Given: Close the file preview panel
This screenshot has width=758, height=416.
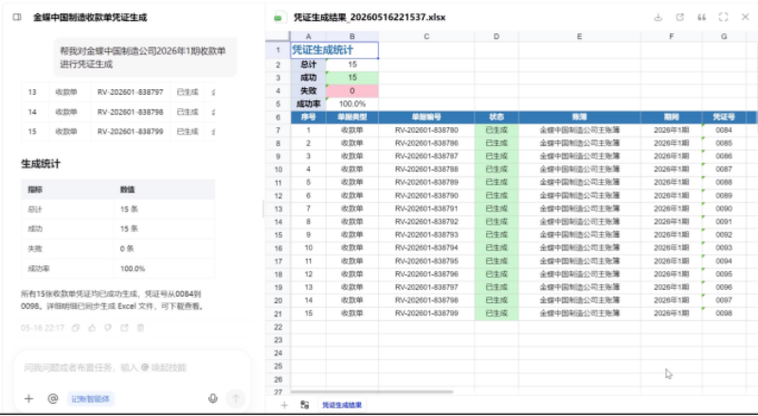Looking at the screenshot, I should point(745,17).
